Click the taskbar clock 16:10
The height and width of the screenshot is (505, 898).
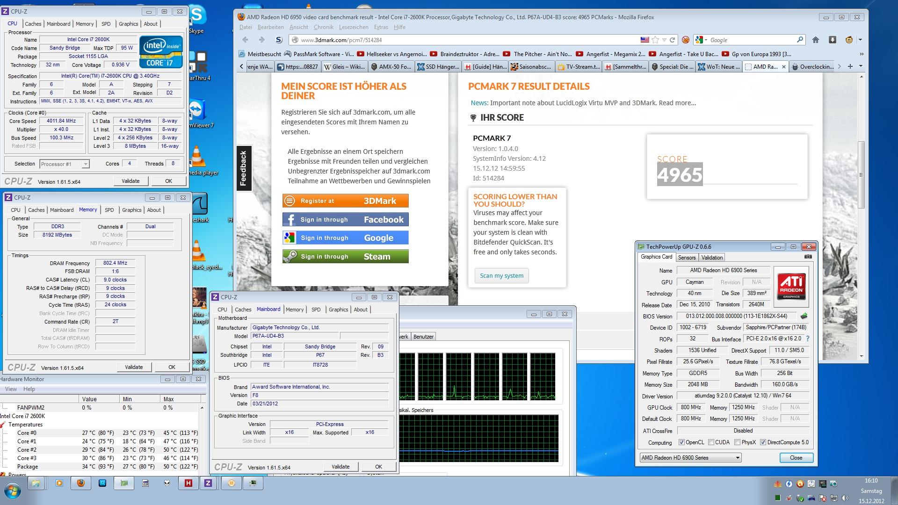[x=871, y=481]
